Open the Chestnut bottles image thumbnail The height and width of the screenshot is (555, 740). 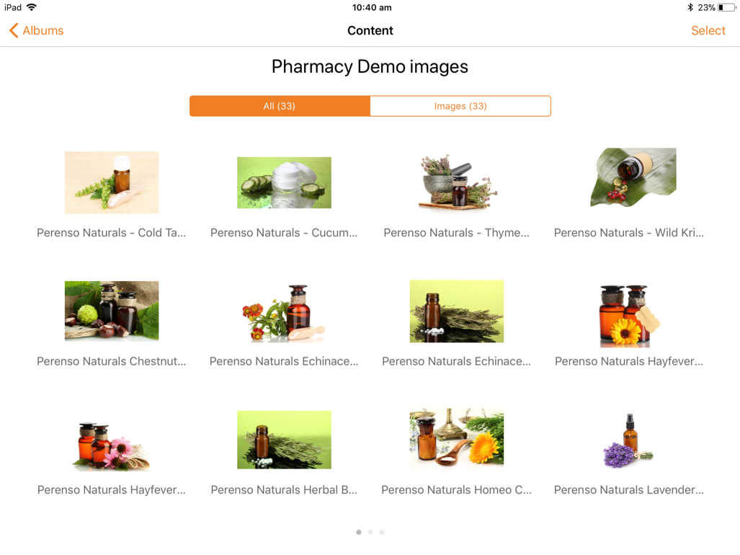(x=112, y=311)
